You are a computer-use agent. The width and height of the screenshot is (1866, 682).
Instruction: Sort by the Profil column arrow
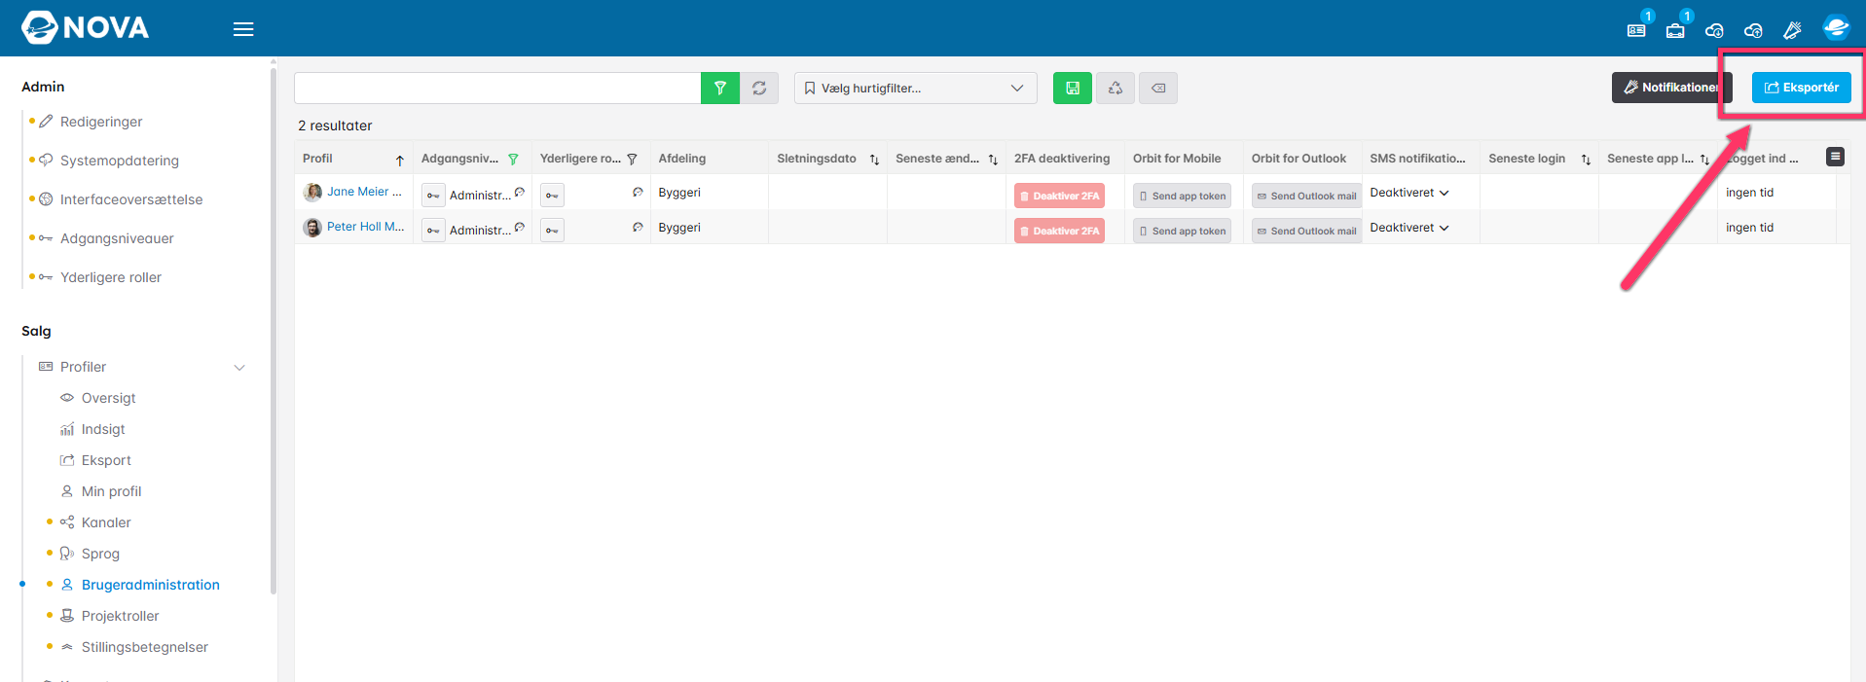tap(399, 160)
